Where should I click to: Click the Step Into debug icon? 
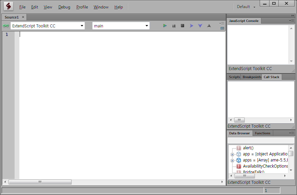pyautogui.click(x=200, y=26)
